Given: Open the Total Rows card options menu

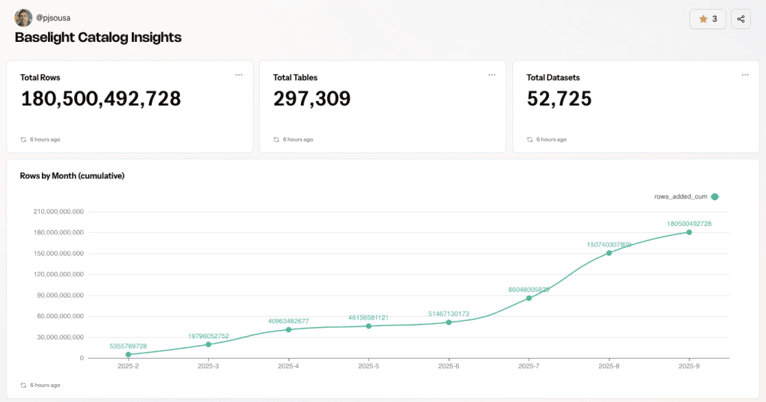Looking at the screenshot, I should click(x=239, y=75).
